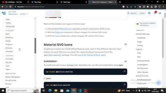The image size is (166, 93).
Task: Open App Bar in the sidebar
Action: click(9, 62)
